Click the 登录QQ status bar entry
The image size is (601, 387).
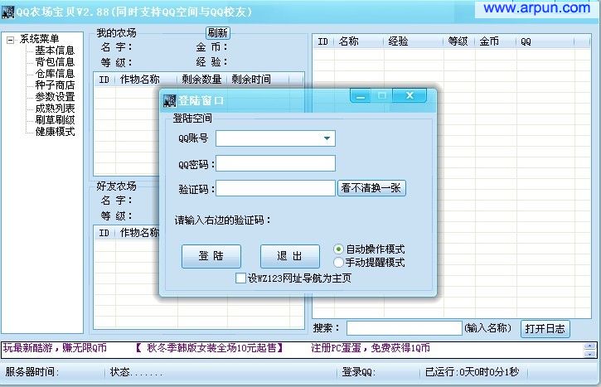click(358, 372)
